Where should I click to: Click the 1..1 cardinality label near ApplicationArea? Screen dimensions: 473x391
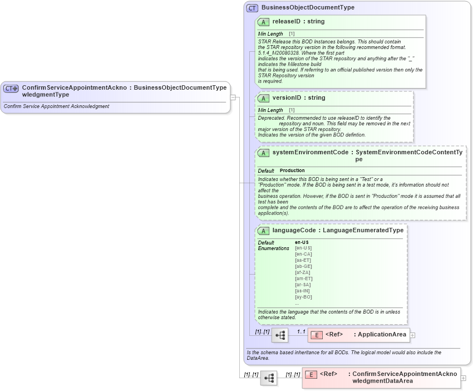pyautogui.click(x=300, y=331)
